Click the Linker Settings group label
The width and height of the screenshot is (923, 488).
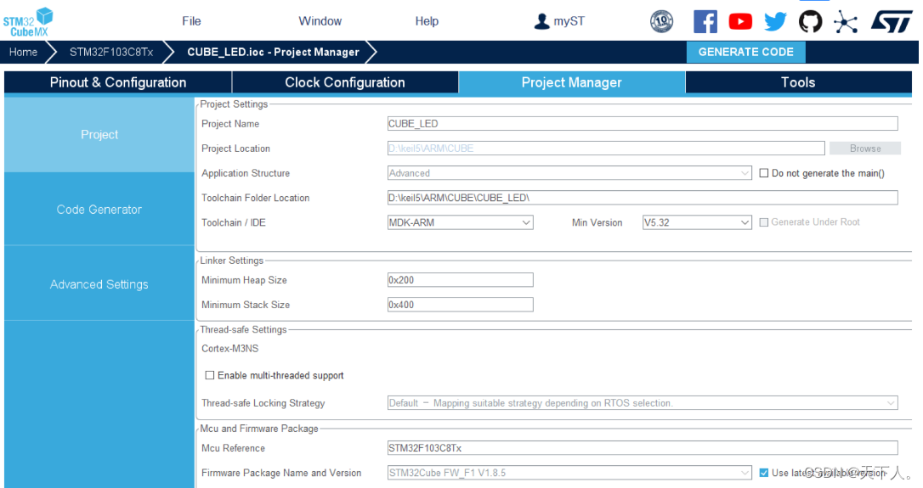pyautogui.click(x=232, y=261)
